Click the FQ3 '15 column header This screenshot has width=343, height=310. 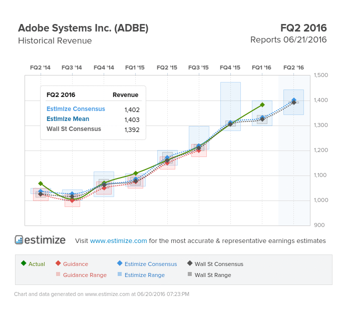[x=198, y=67]
